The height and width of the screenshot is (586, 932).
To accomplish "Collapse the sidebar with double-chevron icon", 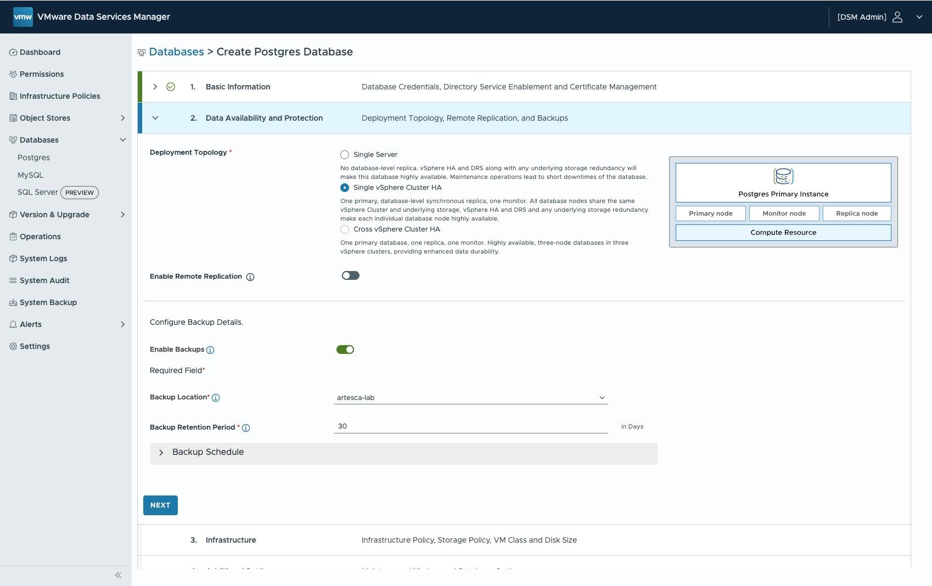I will pyautogui.click(x=118, y=575).
